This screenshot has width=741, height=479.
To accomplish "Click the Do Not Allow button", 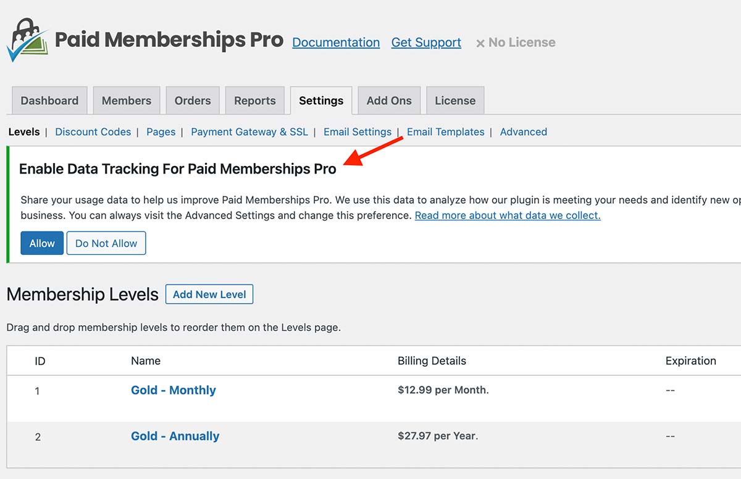I will pos(106,243).
